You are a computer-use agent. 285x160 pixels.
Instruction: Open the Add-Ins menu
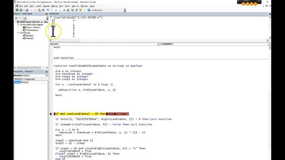(x=75, y=6)
